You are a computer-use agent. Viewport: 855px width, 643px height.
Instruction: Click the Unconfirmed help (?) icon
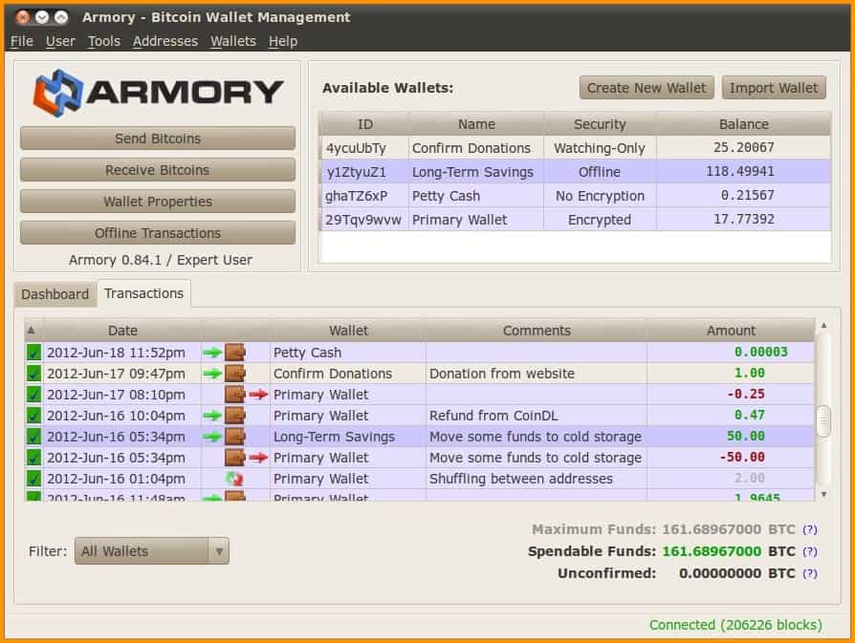tap(809, 573)
